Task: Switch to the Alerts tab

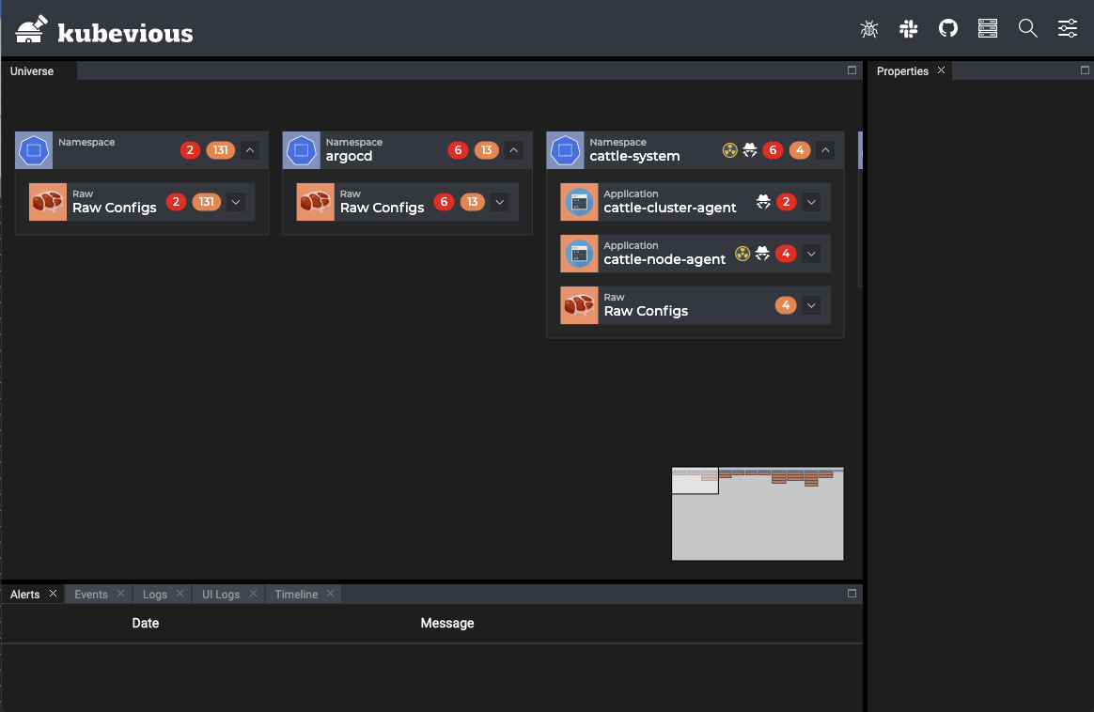Action: coord(25,595)
